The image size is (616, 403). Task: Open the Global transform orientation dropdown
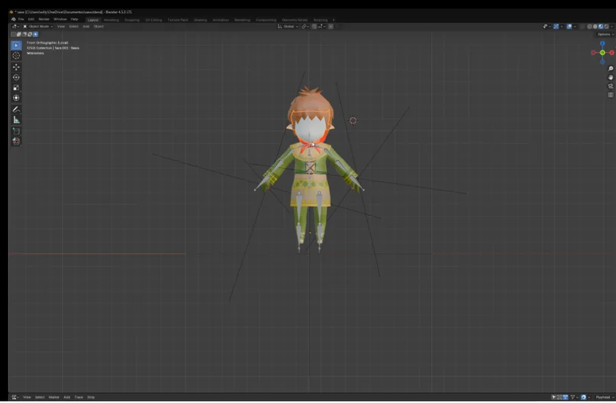click(x=288, y=27)
